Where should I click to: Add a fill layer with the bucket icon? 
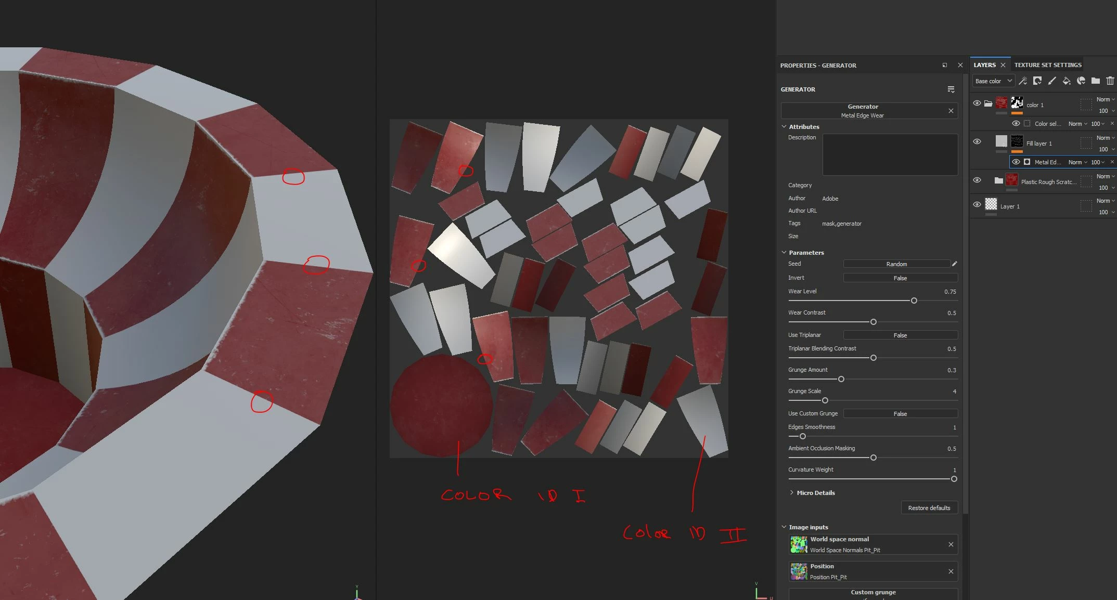(x=1067, y=81)
